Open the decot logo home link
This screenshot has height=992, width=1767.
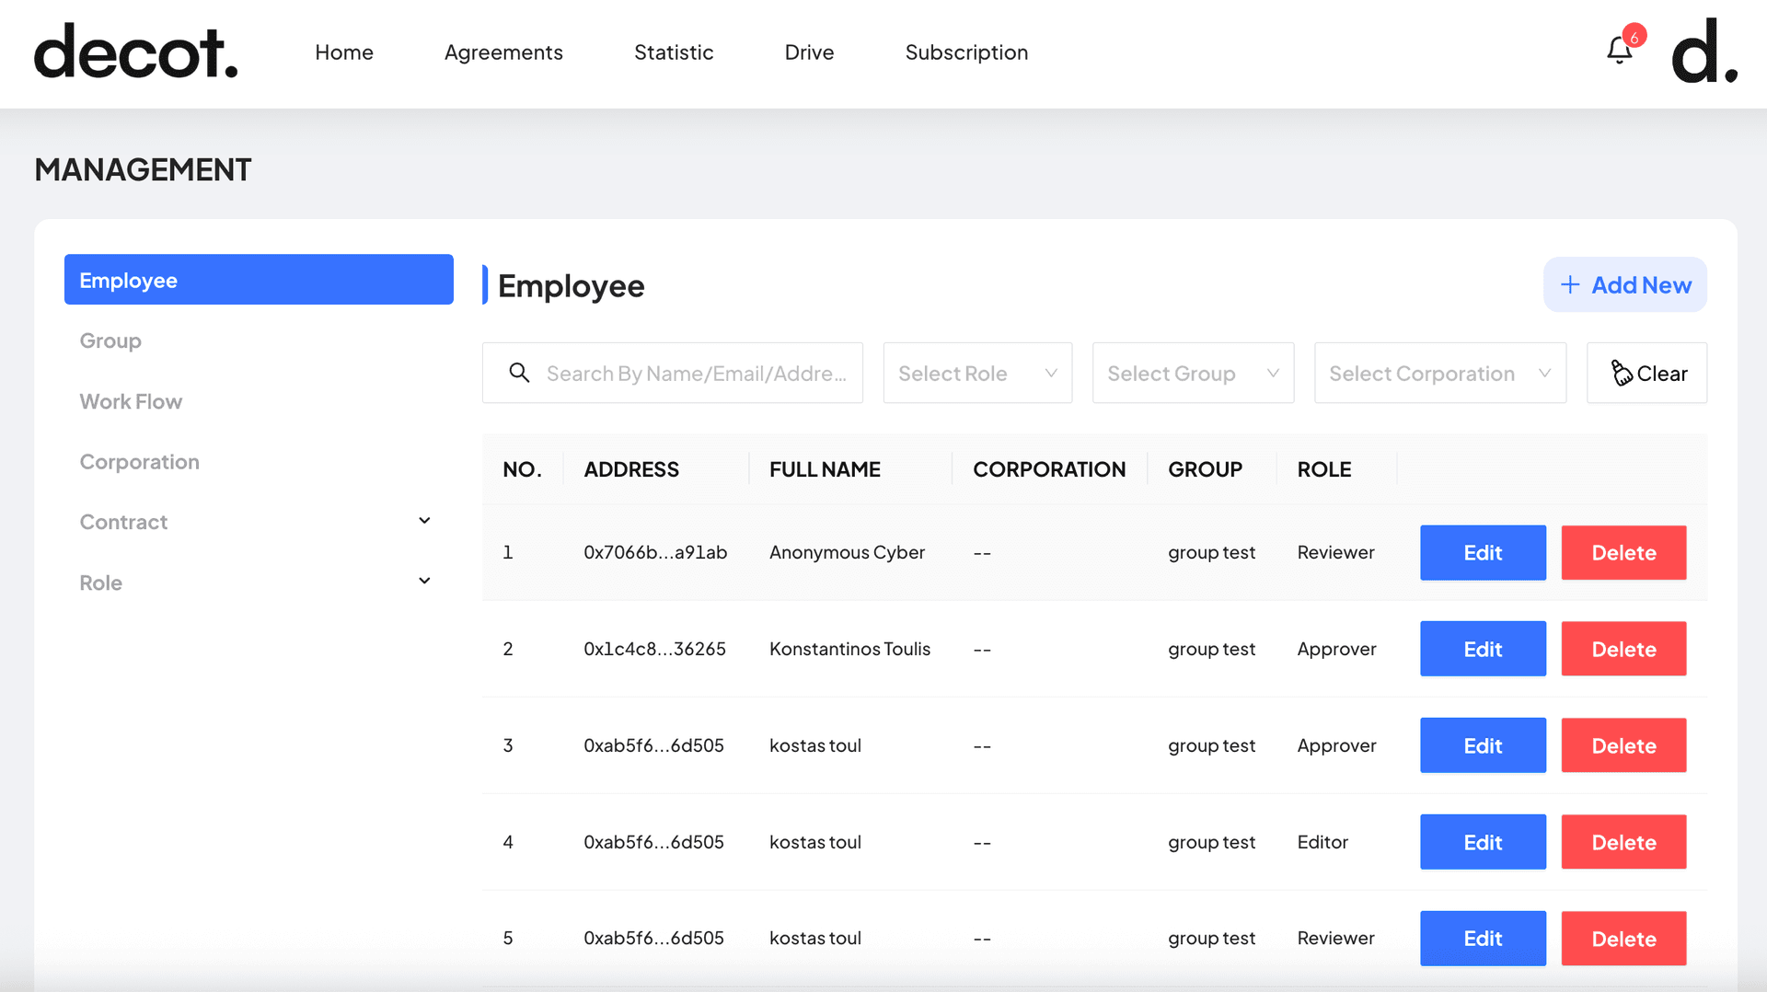click(x=136, y=52)
